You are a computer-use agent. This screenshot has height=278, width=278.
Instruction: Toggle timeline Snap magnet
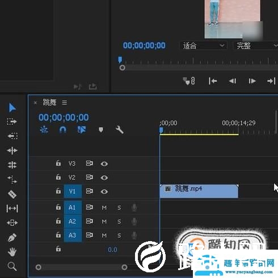click(x=63, y=130)
